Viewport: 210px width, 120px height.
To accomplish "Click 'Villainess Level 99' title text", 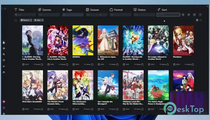I will 133,103.
